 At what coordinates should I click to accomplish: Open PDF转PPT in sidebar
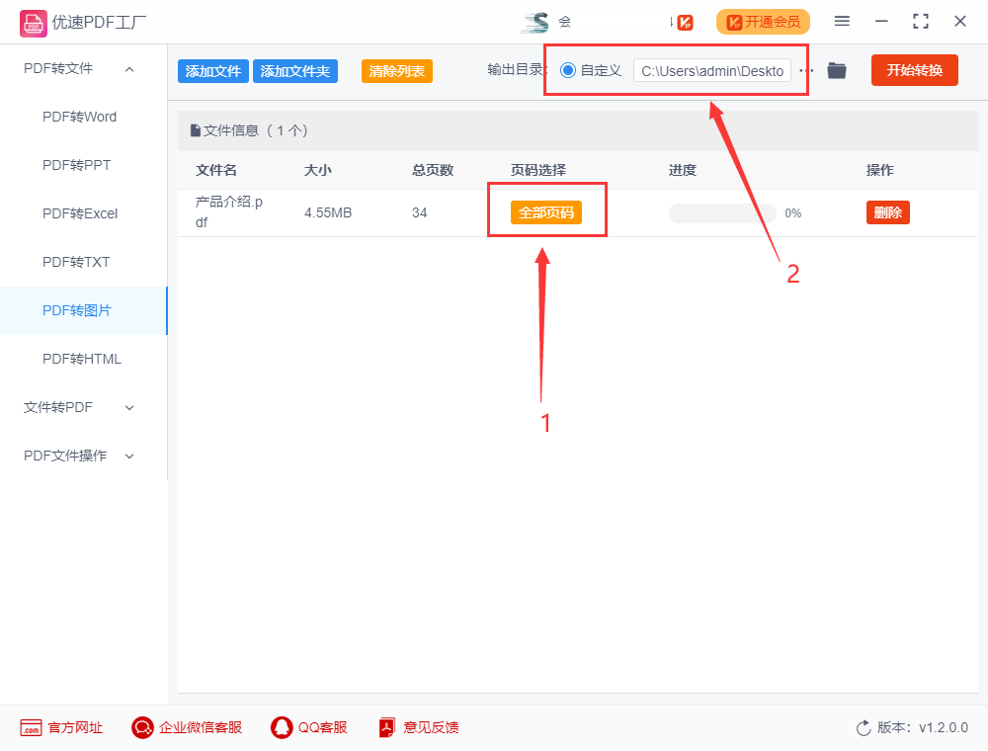click(x=76, y=166)
